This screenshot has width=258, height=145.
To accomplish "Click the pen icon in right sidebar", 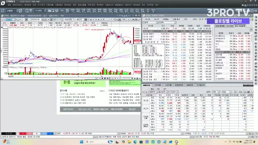I will click(256, 63).
